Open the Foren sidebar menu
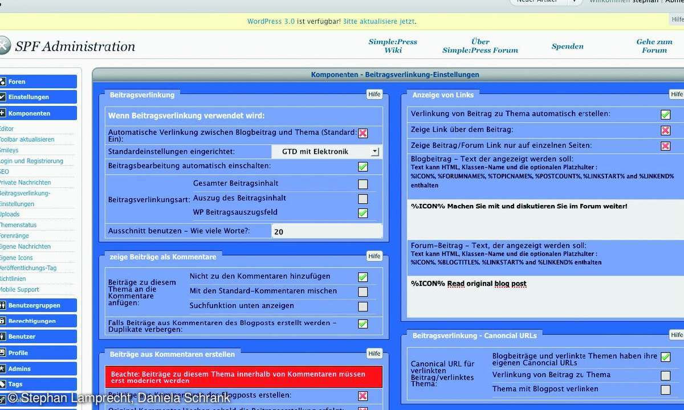684x410 pixels. pyautogui.click(x=38, y=81)
